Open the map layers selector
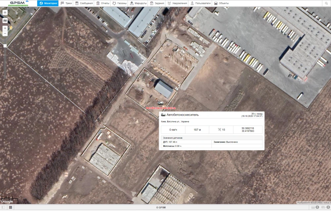Image resolution: width=331 pixels, height=211 pixels. pos(5,21)
